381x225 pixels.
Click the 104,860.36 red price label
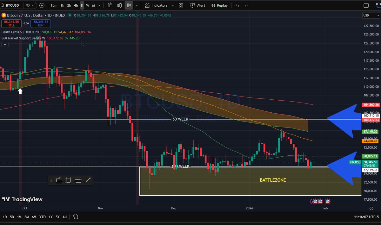[370, 104]
